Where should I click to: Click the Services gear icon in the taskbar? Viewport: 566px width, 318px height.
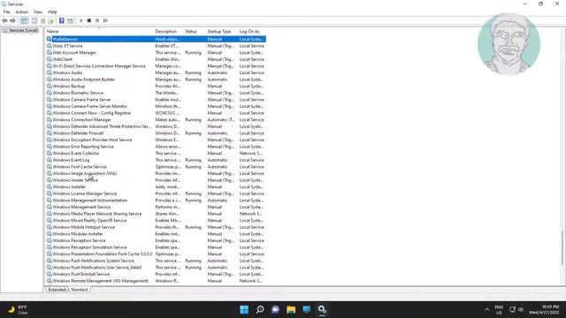pyautogui.click(x=322, y=309)
